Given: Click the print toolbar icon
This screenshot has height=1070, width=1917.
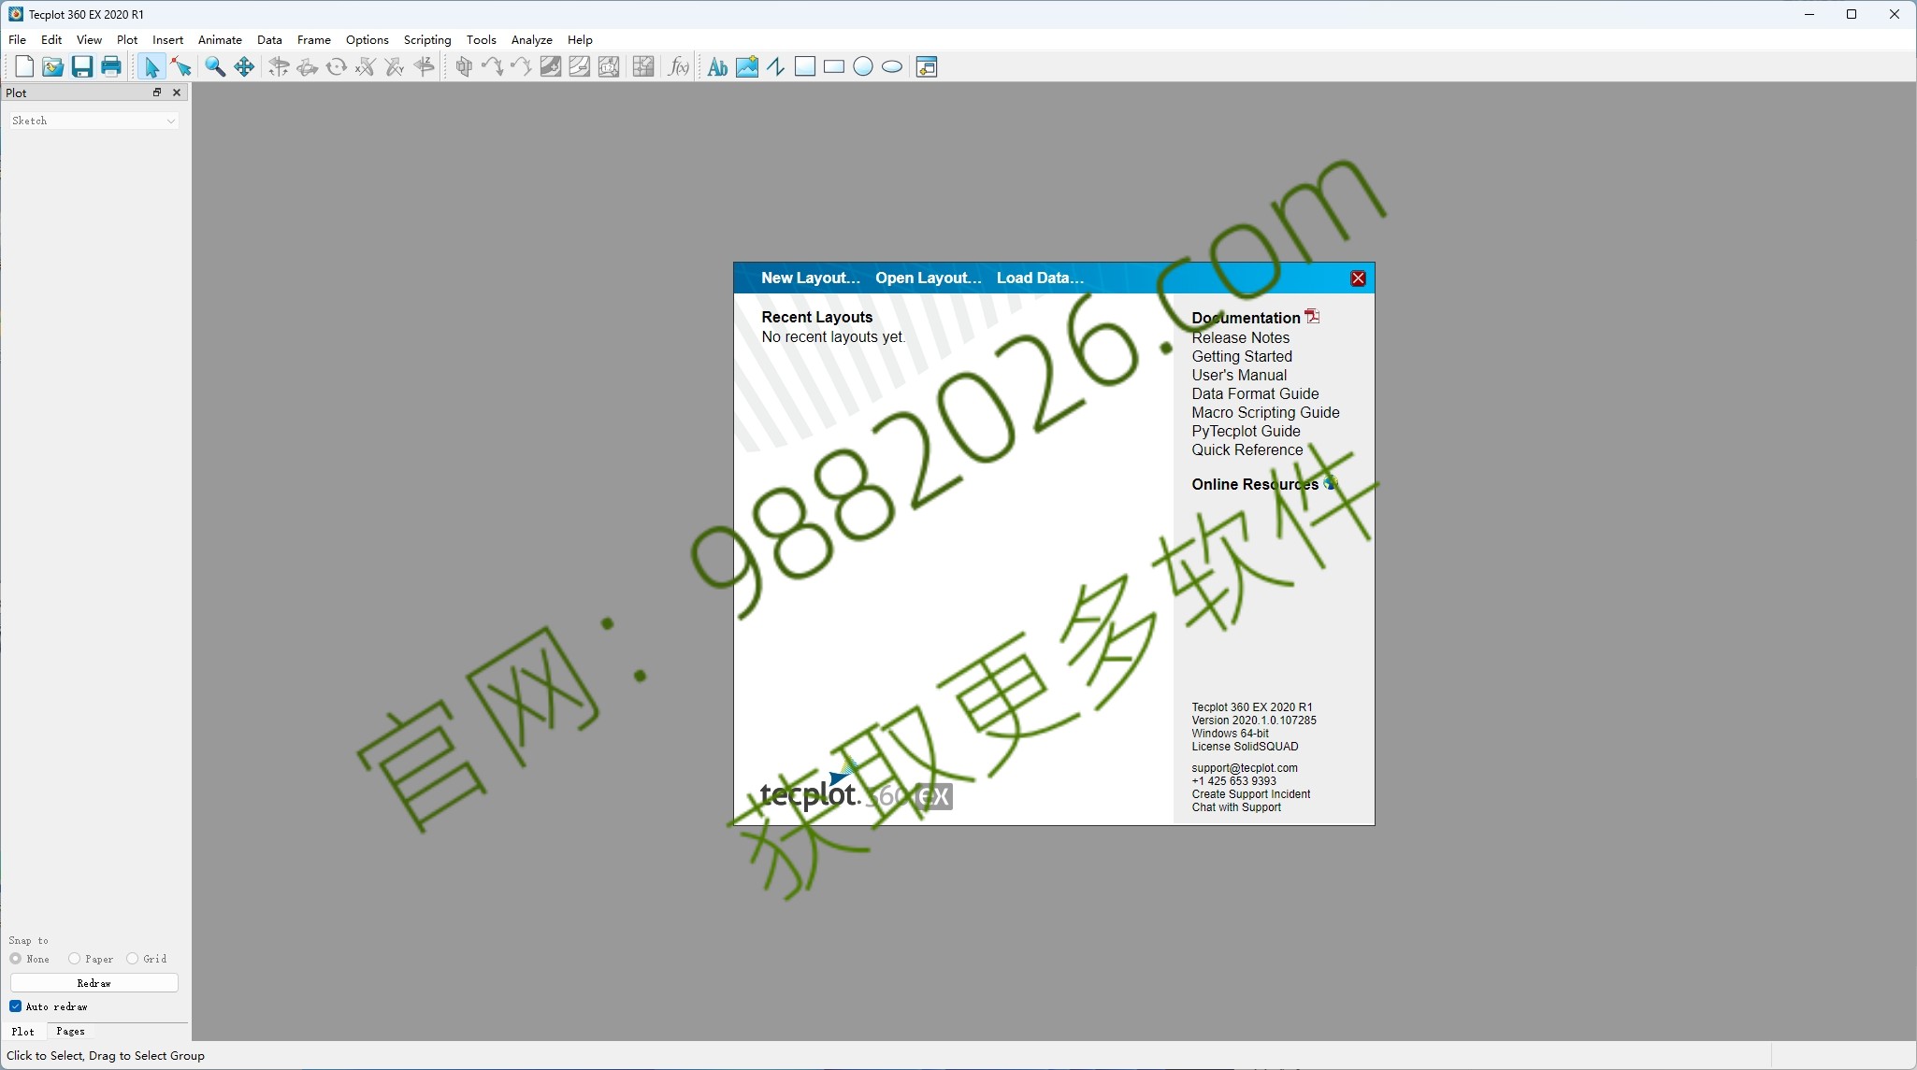Looking at the screenshot, I should 111,66.
